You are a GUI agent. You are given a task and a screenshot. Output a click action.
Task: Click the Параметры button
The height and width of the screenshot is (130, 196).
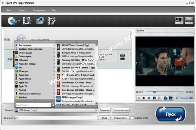pyautogui.click(x=105, y=110)
